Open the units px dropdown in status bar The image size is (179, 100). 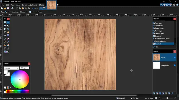click(x=147, y=98)
